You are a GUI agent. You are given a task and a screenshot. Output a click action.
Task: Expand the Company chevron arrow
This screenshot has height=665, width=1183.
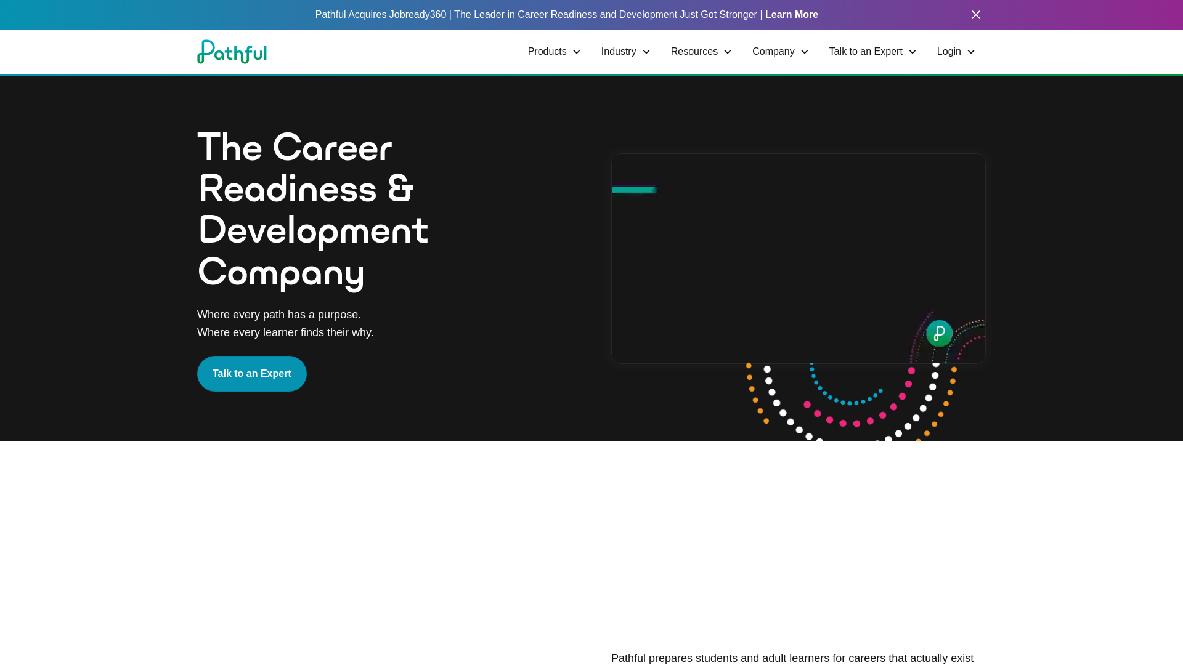(x=805, y=52)
